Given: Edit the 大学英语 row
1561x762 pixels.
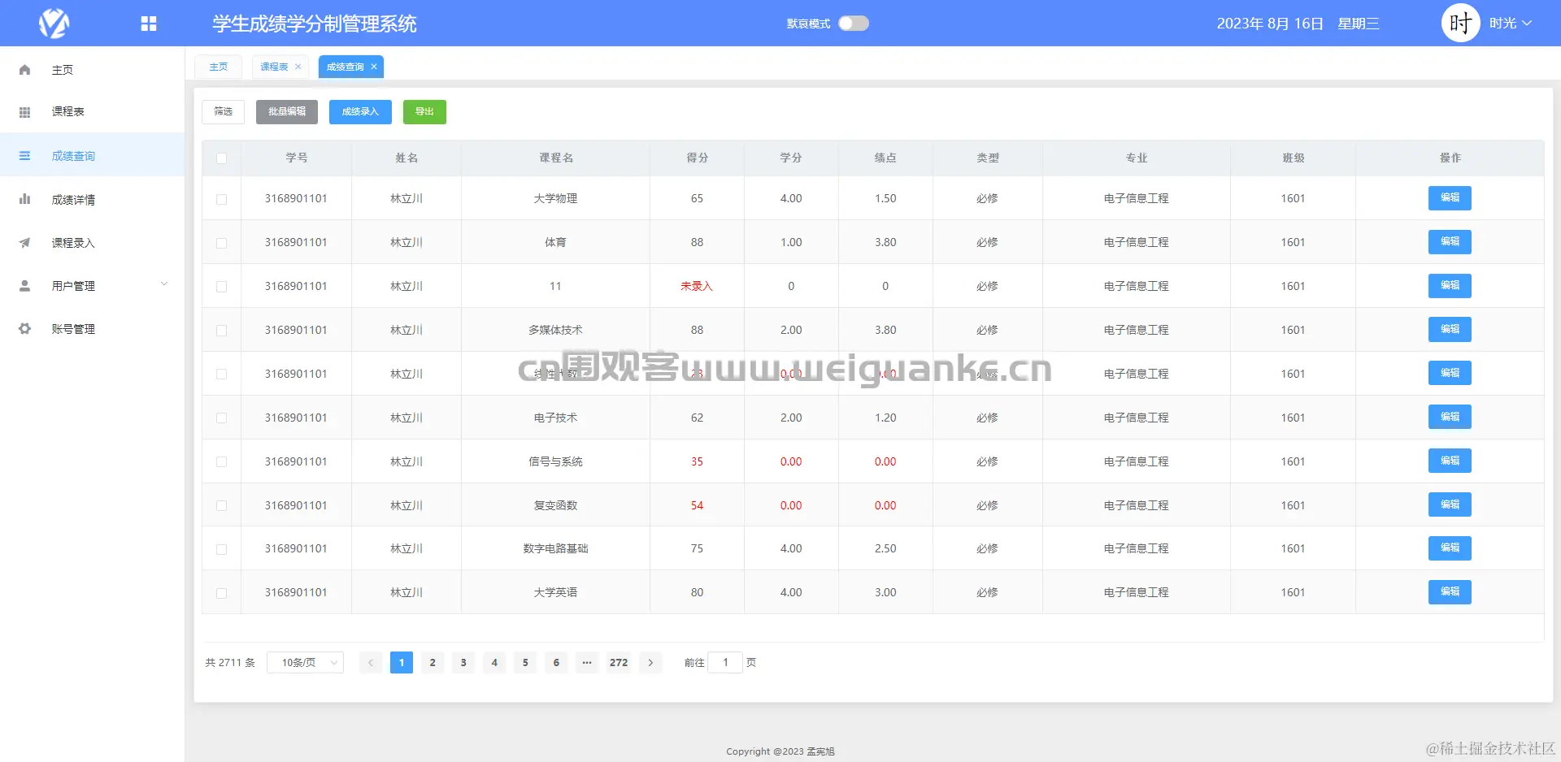Looking at the screenshot, I should point(1450,592).
